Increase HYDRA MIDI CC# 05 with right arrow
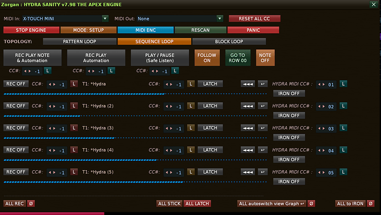Screen dimensions: 381x215 (x=324, y=172)
